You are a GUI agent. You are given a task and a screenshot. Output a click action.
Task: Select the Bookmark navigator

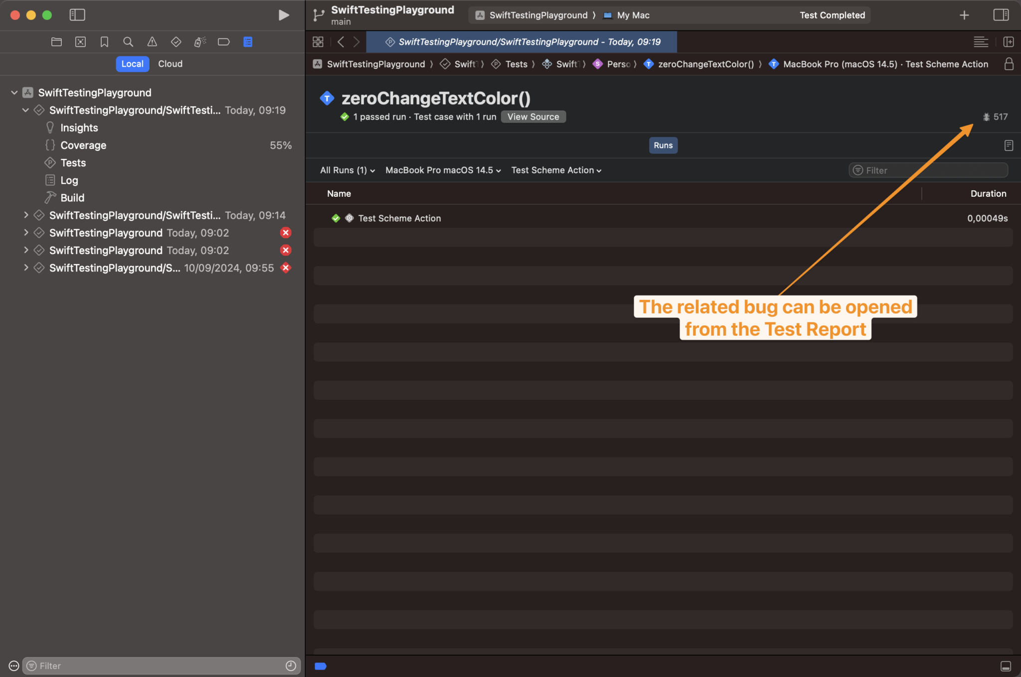pos(104,41)
